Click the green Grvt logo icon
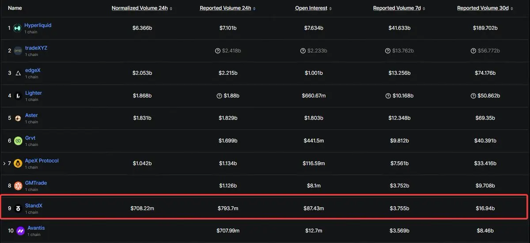 pos(18,140)
